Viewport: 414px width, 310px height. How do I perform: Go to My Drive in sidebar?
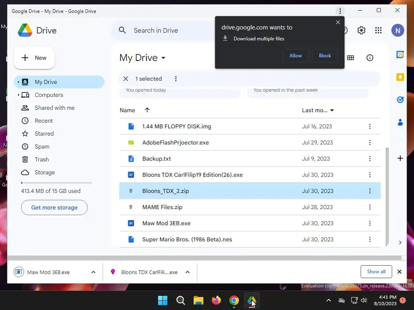tap(59, 82)
